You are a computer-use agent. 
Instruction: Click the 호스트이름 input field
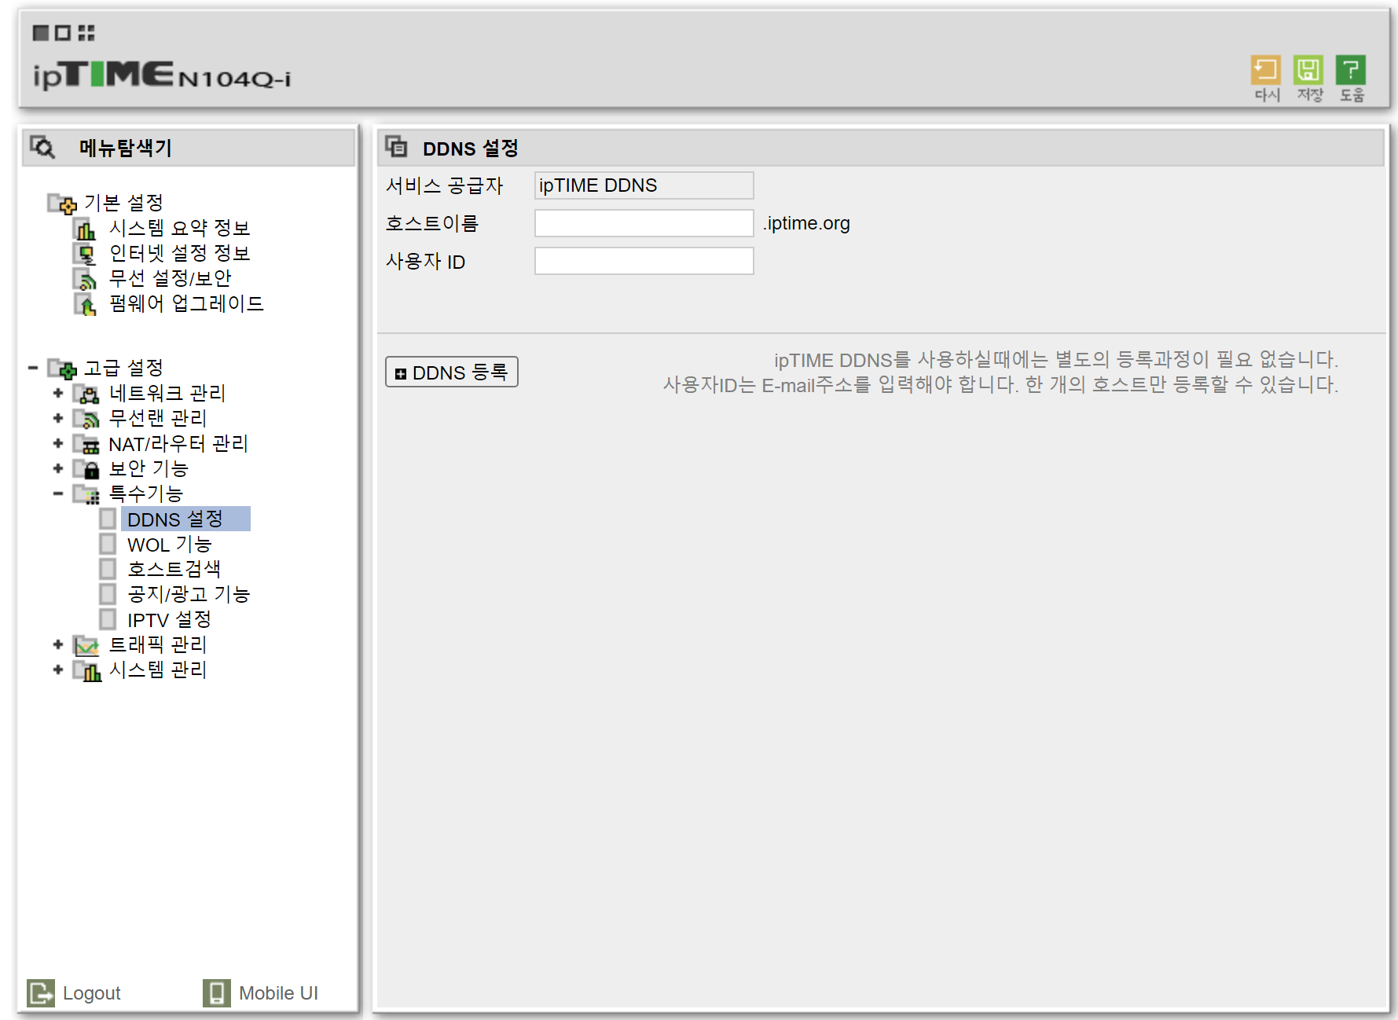(644, 223)
